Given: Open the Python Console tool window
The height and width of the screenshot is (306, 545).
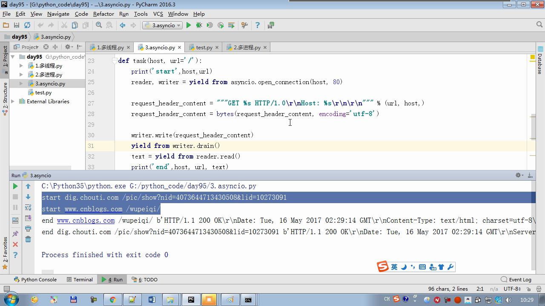Looking at the screenshot, I should pyautogui.click(x=35, y=279).
